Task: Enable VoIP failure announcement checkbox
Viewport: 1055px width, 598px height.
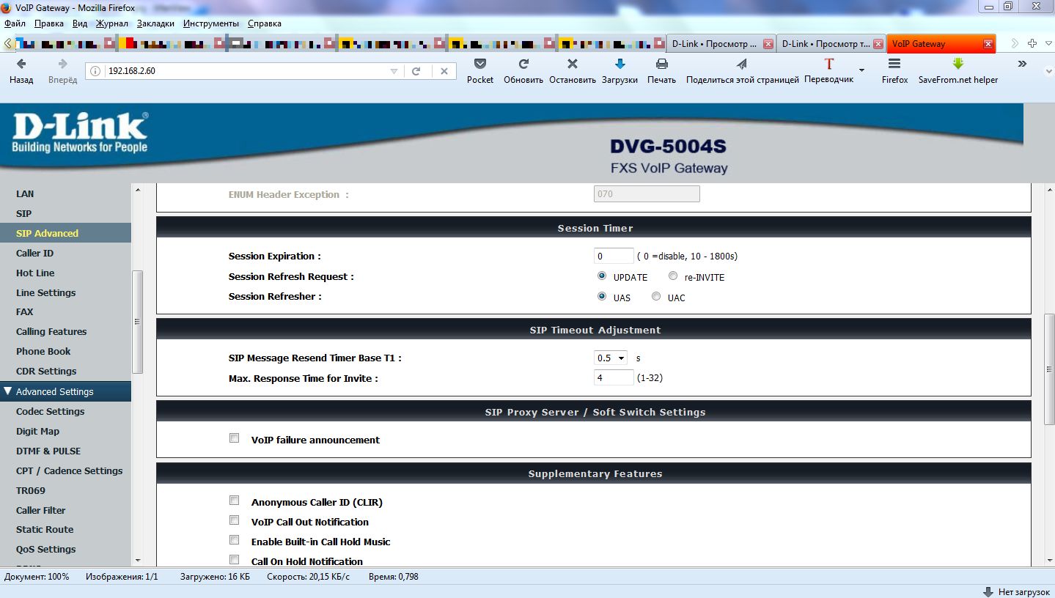Action: click(x=235, y=438)
